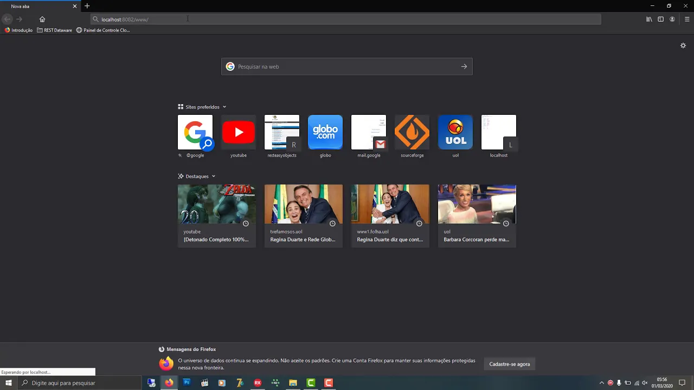Screen dimensions: 694x390
Task: Switch to Firefox in the taskbar
Action: 169,383
